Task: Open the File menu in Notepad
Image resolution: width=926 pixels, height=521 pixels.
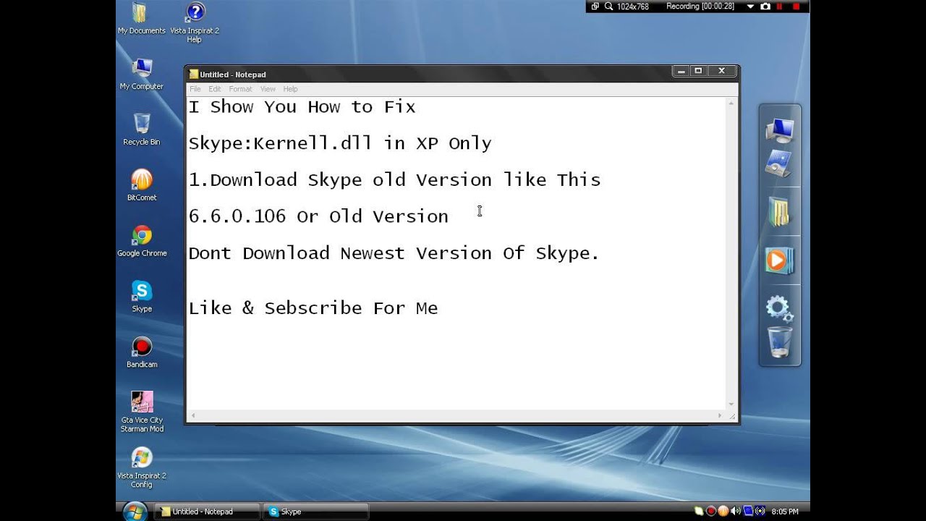Action: (195, 89)
